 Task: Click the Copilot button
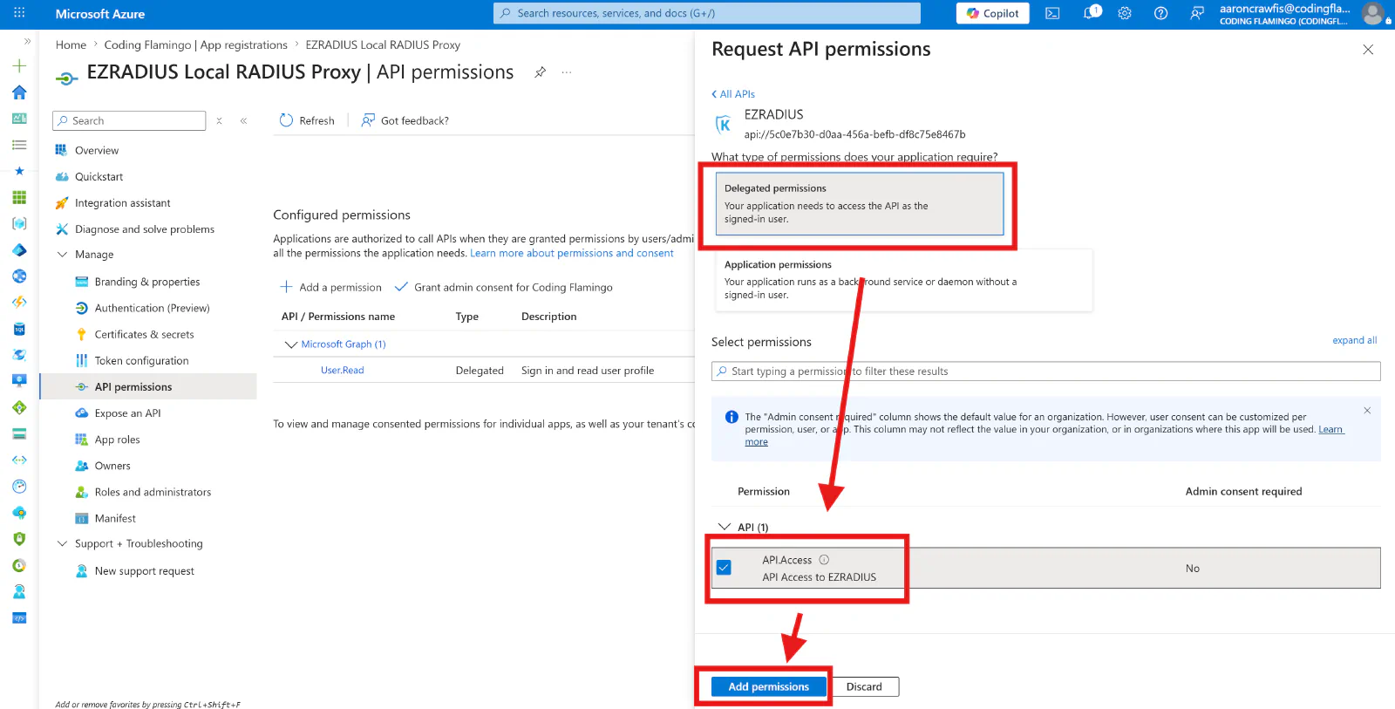pos(992,13)
